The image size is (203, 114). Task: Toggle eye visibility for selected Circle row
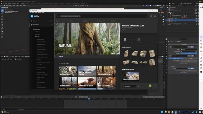(197, 20)
